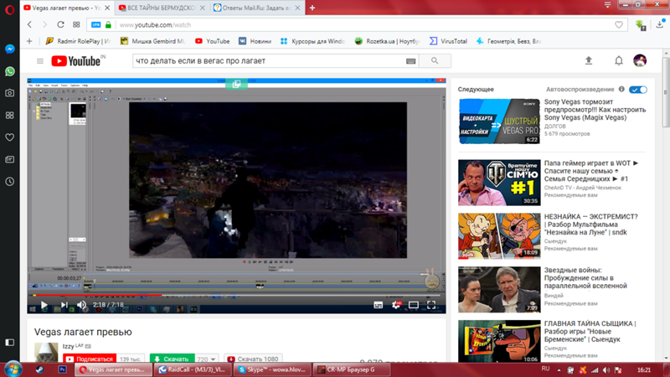Open the on-screen keyboard in search box
This screenshot has width=670, height=377.
410,61
